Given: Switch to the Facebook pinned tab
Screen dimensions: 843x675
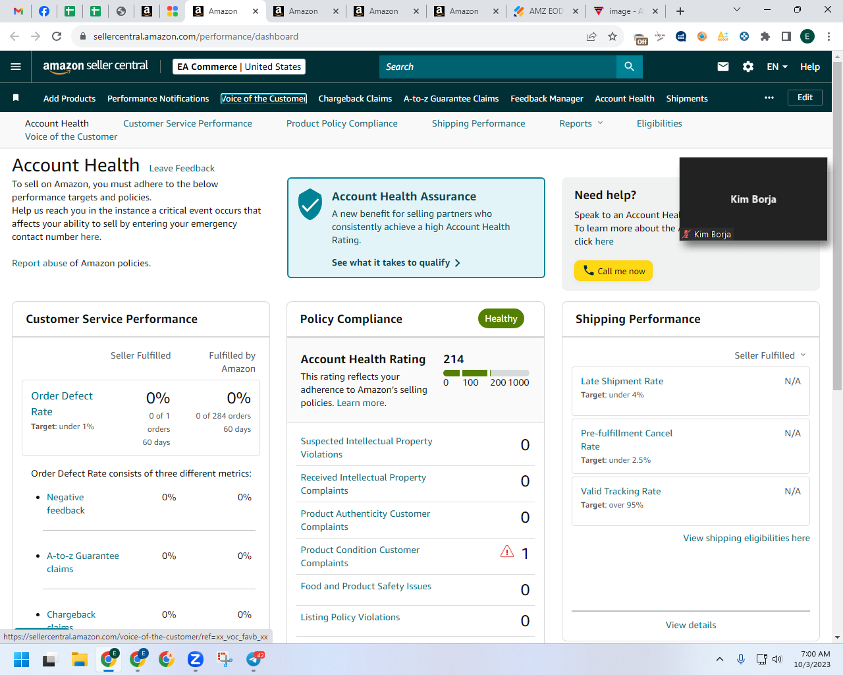Looking at the screenshot, I should (44, 11).
